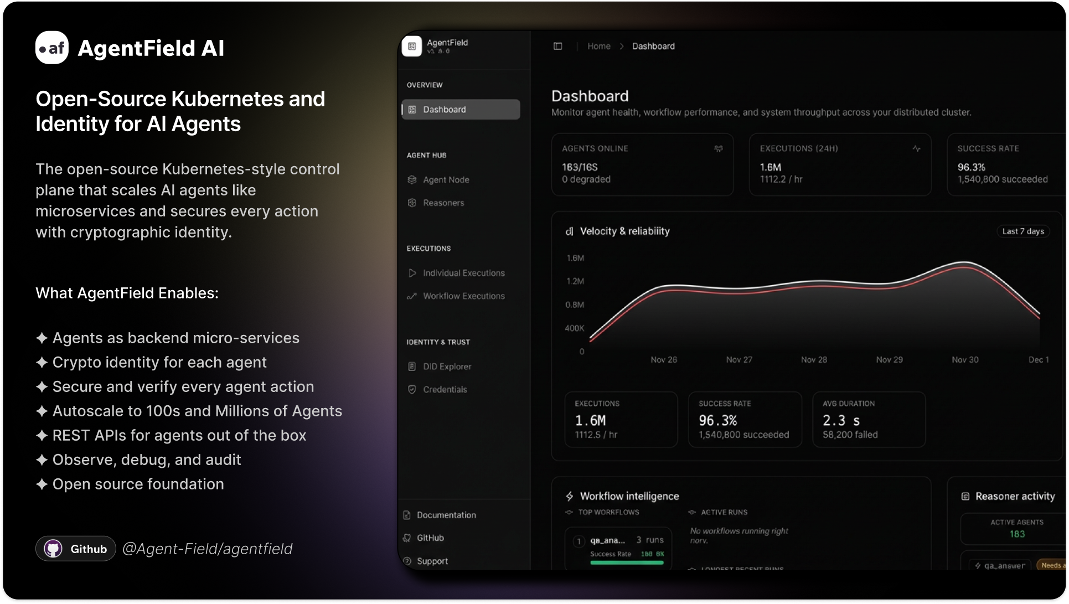Select the Agent Node icon in sidebar
Screen dimensions: 1069x604
pyautogui.click(x=412, y=179)
